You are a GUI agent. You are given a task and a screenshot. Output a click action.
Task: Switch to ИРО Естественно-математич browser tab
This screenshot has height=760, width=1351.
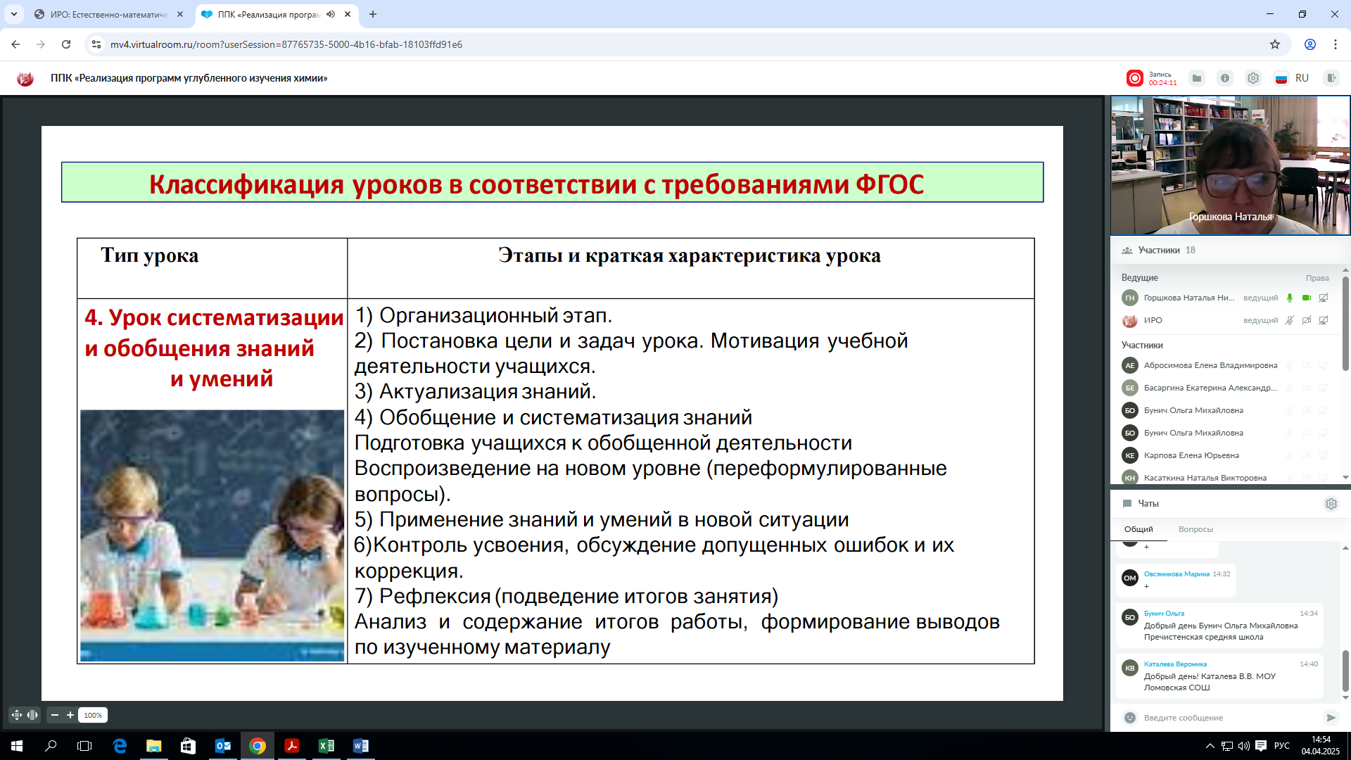tap(110, 14)
